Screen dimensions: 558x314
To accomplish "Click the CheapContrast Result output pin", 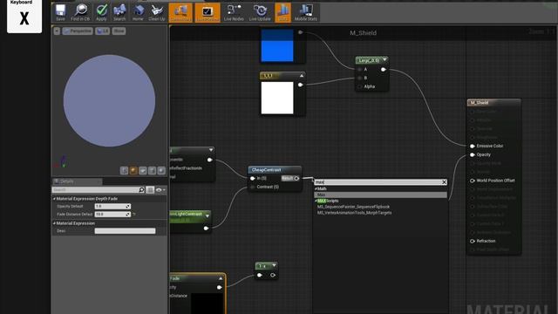I will 296,178.
